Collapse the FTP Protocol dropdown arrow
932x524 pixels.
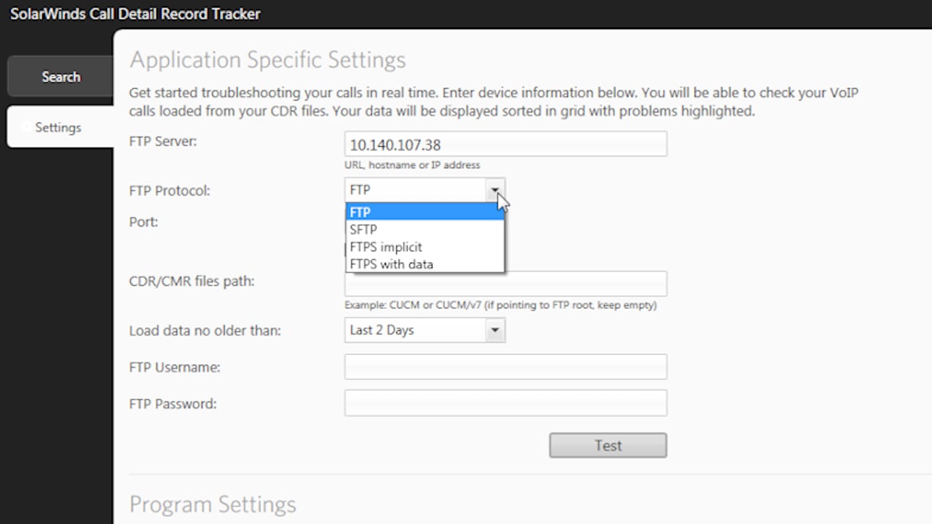click(x=495, y=190)
